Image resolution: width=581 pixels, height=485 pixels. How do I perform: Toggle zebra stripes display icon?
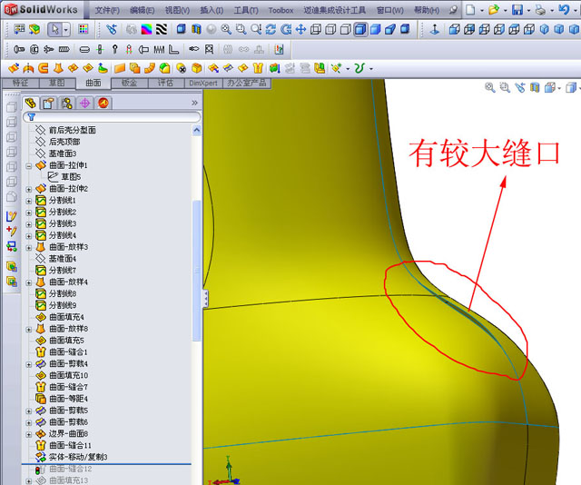pos(162,29)
